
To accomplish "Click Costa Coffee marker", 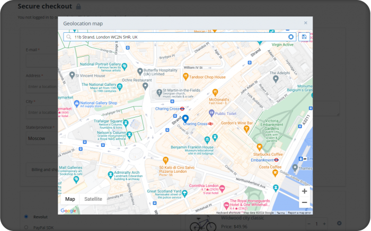I will [x=275, y=173].
